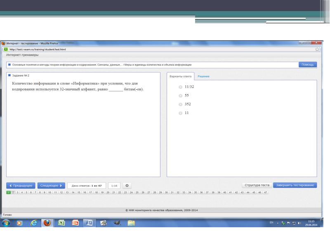The width and height of the screenshot is (330, 247).
Task: Show hidden system tray icons
Action: tap(278, 223)
